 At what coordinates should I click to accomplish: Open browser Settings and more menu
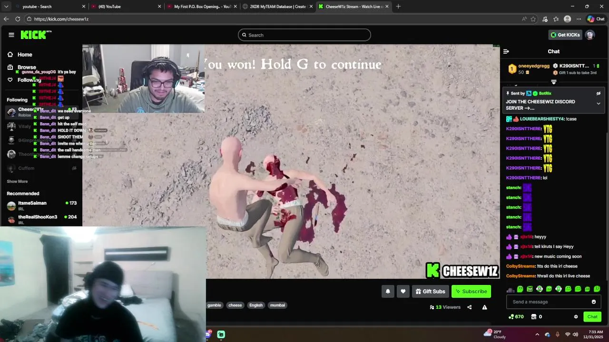click(579, 19)
